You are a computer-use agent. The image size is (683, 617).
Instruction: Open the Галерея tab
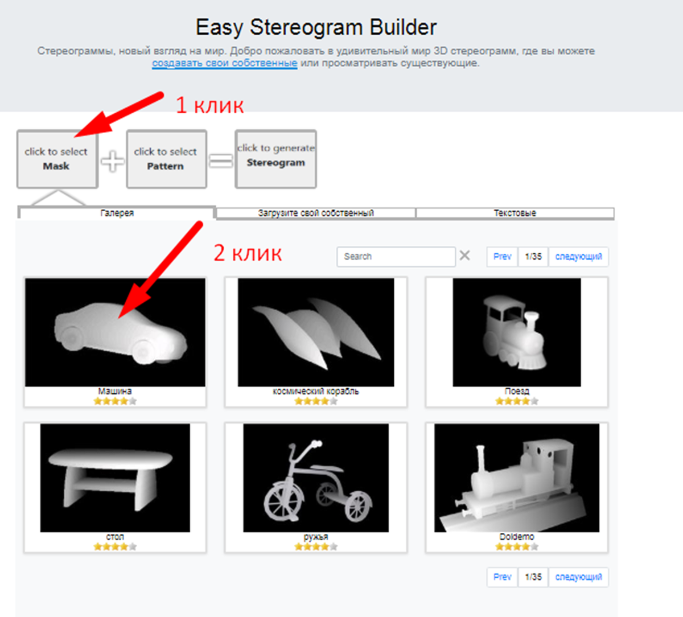117,213
